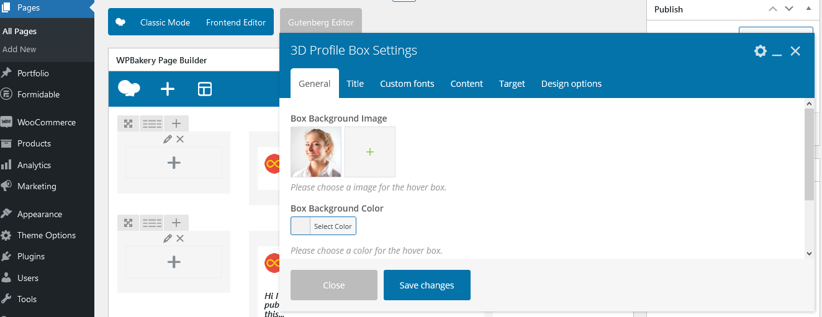
Task: Open the Templates icon in the WPBakery toolbar
Action: pos(205,89)
